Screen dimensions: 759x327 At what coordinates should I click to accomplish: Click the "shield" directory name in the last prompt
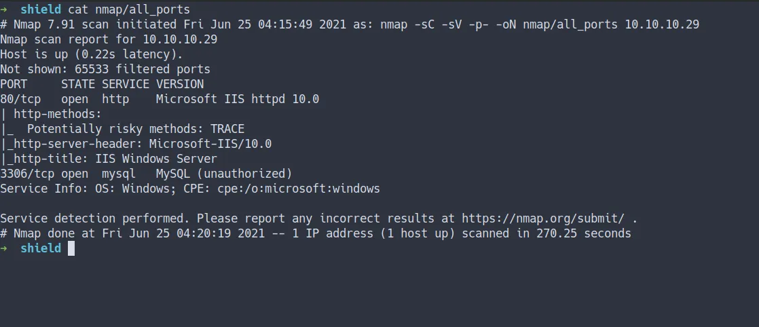(x=41, y=248)
